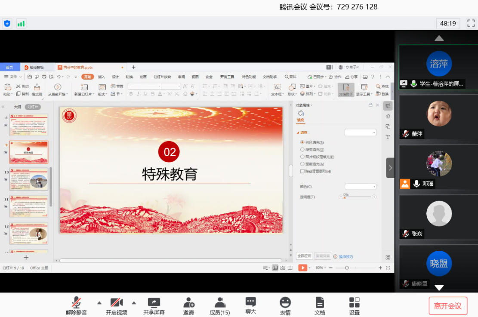Click the zoom slider in status bar
Viewport: 478px width, 317px height.
(347, 268)
